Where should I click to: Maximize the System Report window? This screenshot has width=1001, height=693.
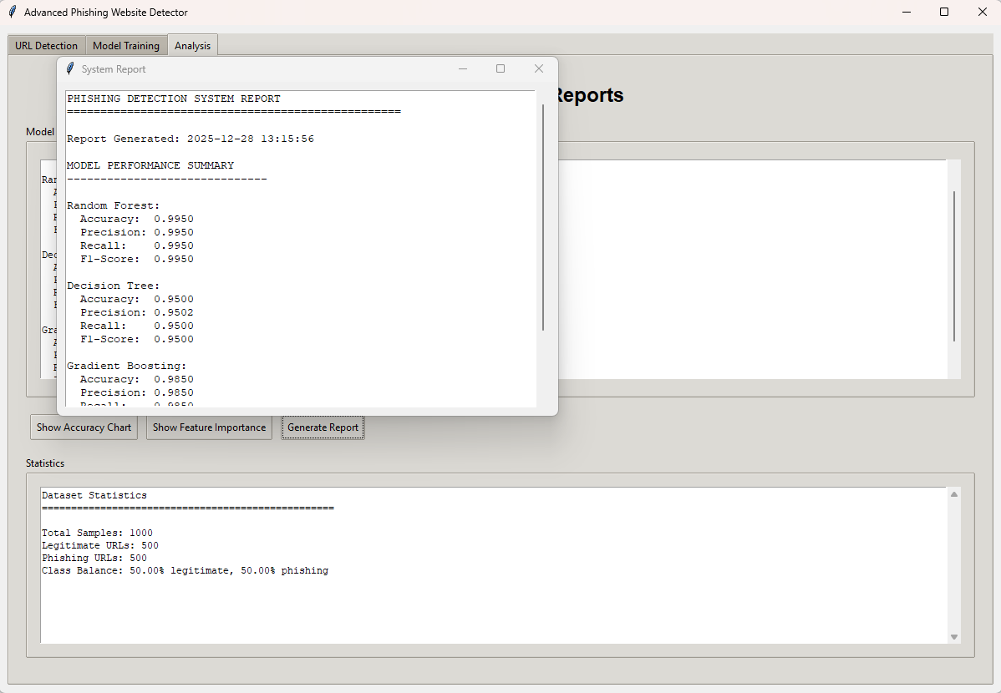(500, 69)
